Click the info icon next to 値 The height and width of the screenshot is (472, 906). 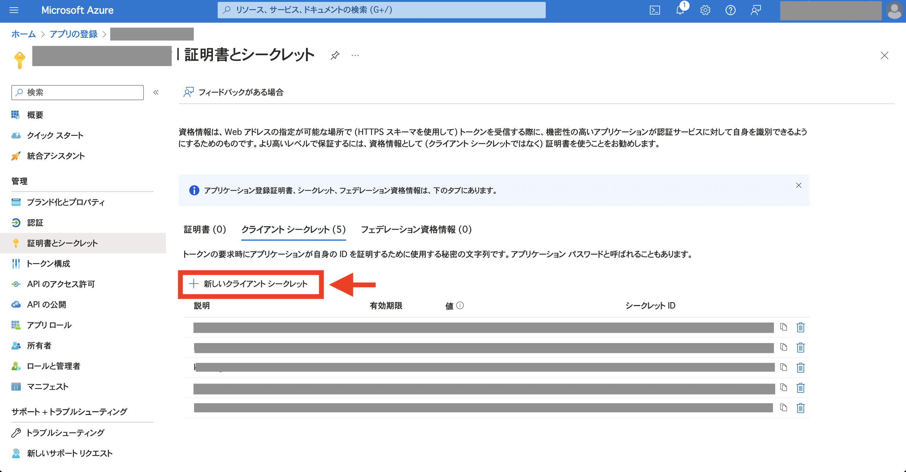coord(460,306)
